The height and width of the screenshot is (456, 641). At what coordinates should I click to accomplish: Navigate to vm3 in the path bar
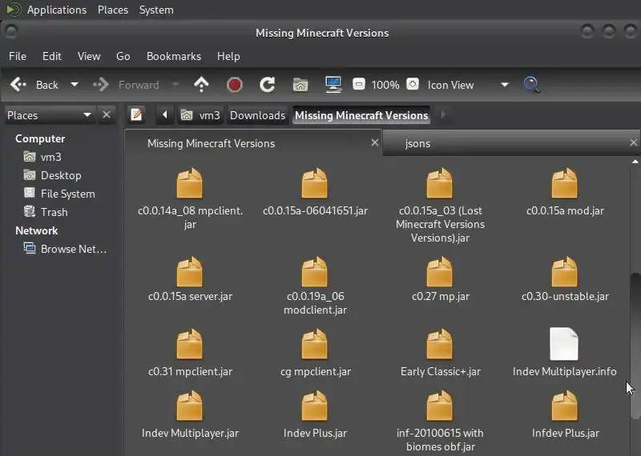pyautogui.click(x=201, y=115)
